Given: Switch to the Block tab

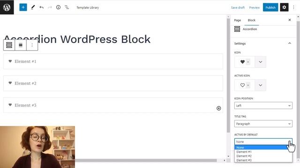Looking at the screenshot, I should click(252, 20).
